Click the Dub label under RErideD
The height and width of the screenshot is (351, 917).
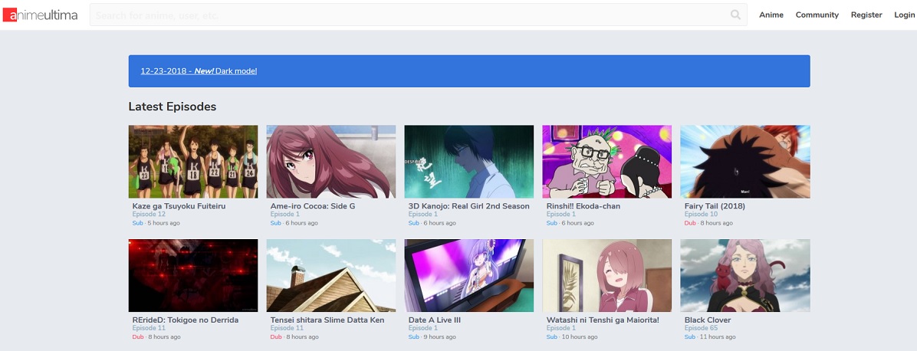138,337
